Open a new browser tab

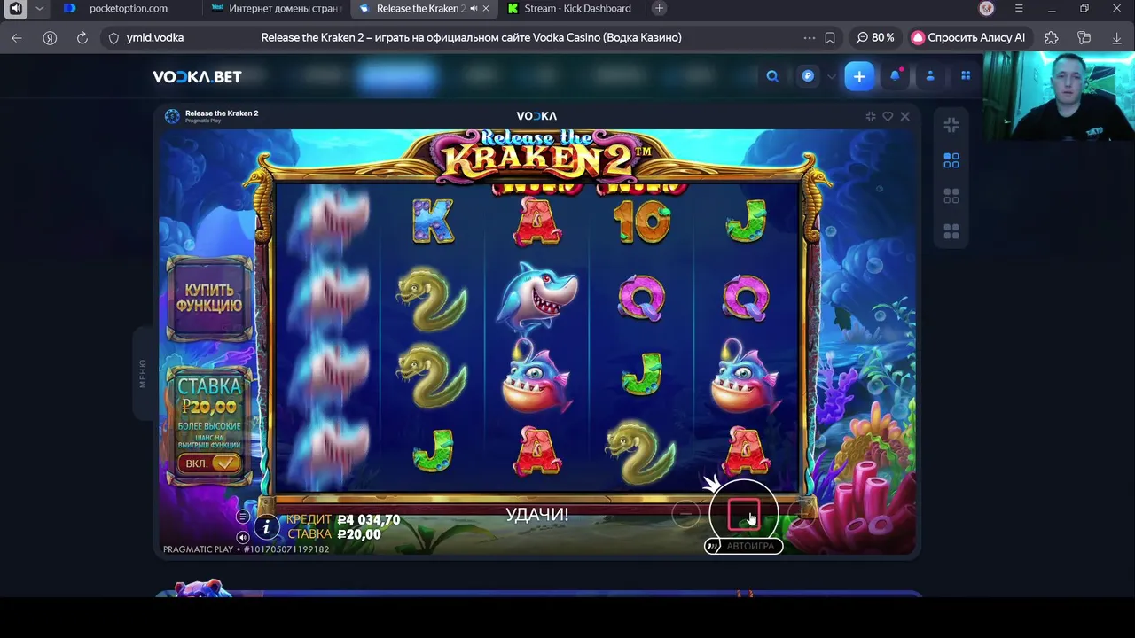(x=659, y=8)
